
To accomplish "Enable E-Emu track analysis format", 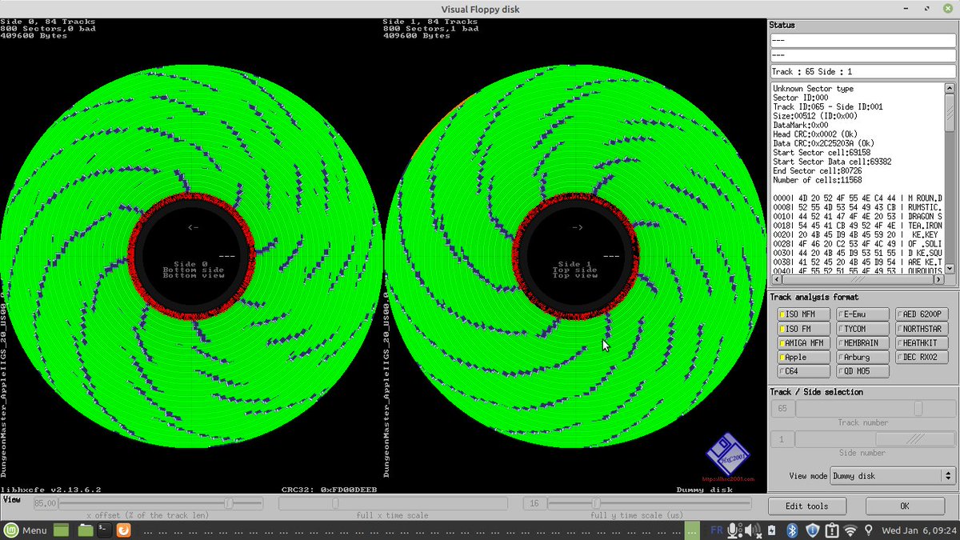I will 862,314.
